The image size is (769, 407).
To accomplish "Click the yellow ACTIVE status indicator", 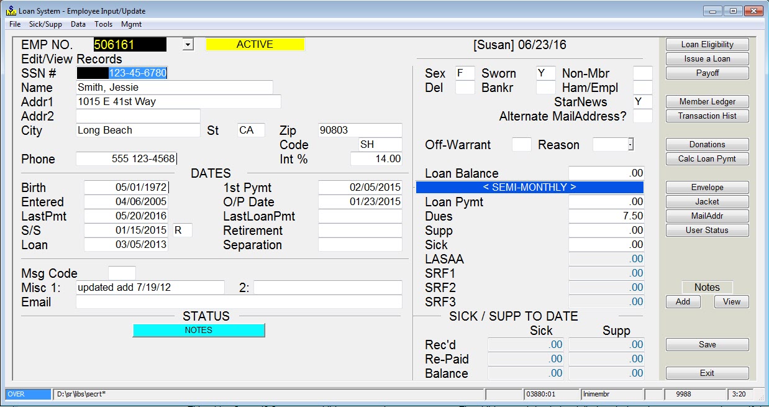I will 255,45.
